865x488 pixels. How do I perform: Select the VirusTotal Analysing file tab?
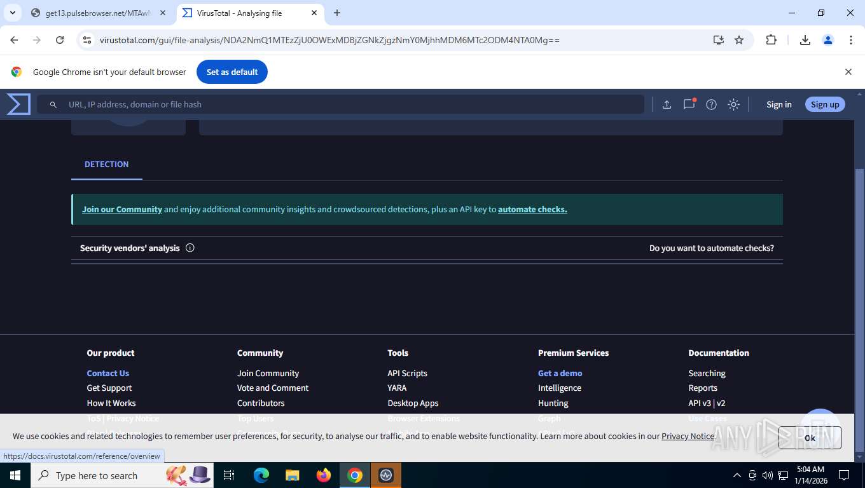(249, 13)
